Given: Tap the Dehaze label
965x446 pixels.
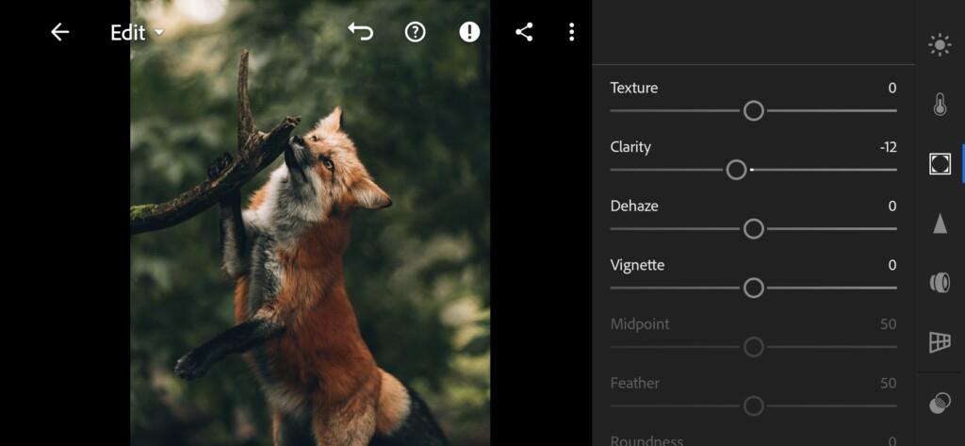Looking at the screenshot, I should (634, 206).
